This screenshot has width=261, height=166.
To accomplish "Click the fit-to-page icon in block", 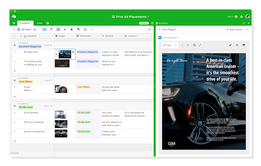I will (237, 45).
